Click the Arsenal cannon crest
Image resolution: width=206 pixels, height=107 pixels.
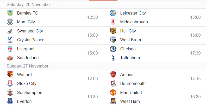[x=113, y=75]
